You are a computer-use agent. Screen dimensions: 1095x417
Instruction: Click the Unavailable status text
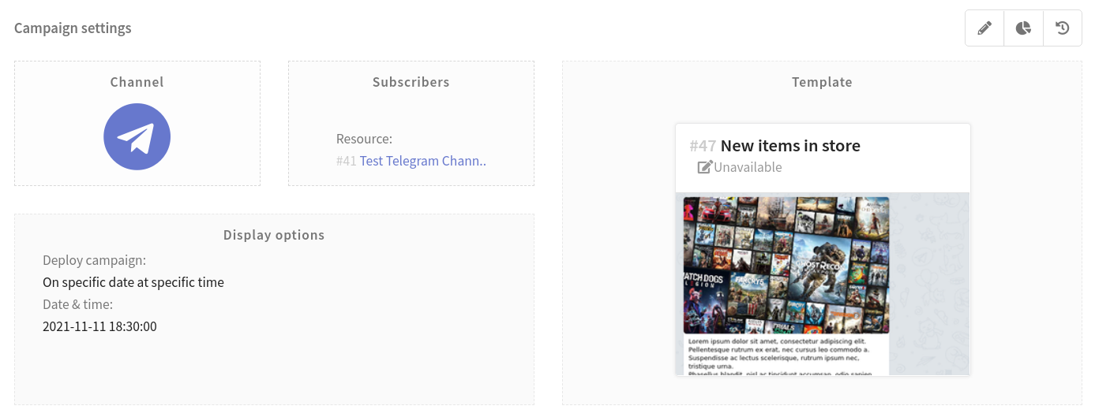point(748,167)
